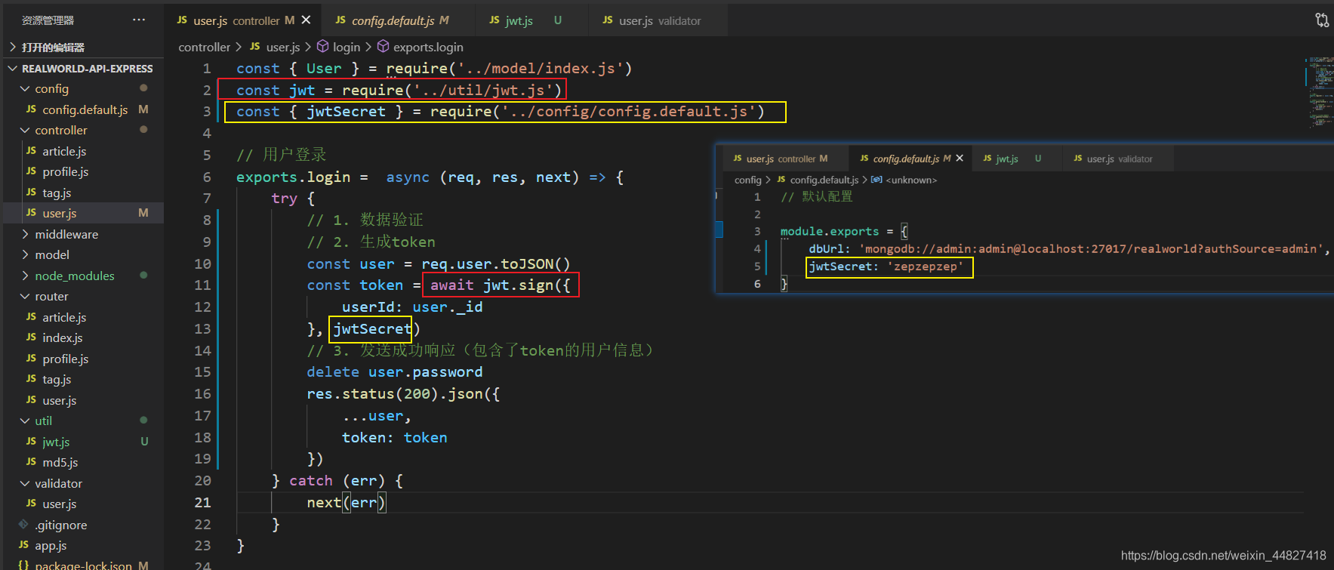Click exports.login symbol in breadcrumb
Screen dimensions: 1334x570
tap(428, 47)
